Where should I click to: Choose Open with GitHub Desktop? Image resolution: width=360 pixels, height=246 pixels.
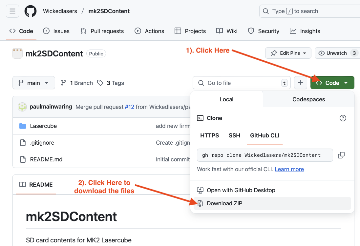(x=241, y=190)
